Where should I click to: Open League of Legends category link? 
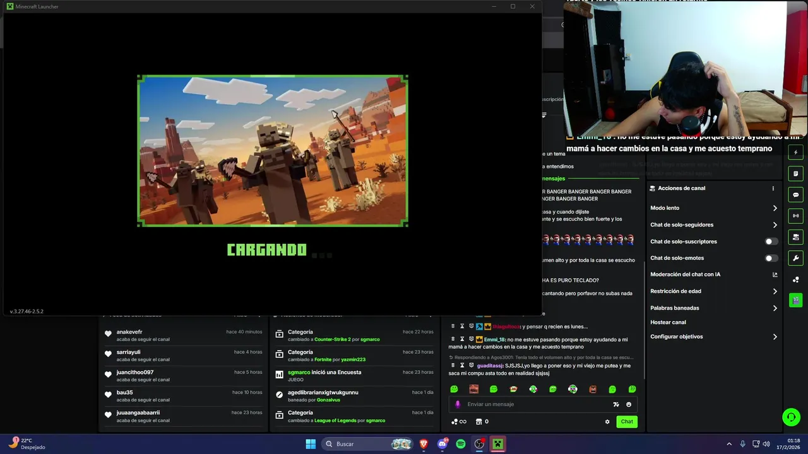point(335,421)
